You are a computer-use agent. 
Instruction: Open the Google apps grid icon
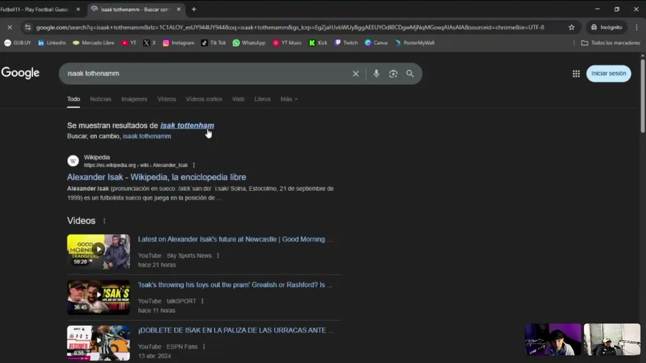point(576,74)
